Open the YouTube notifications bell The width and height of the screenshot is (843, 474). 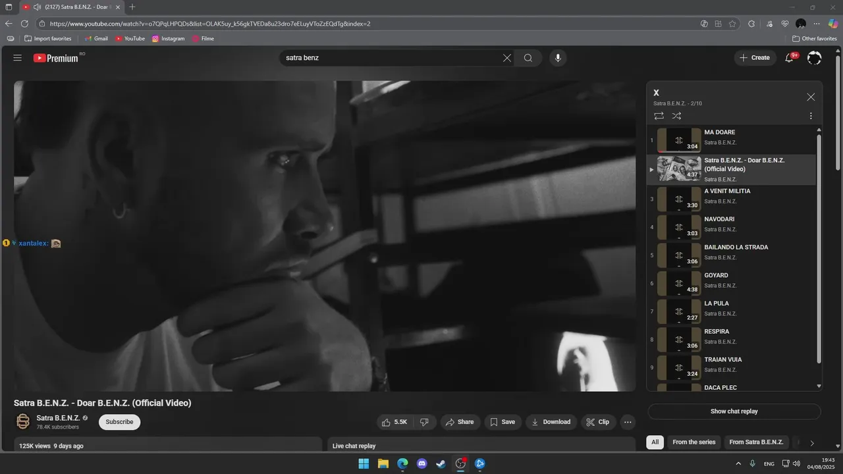pos(790,58)
